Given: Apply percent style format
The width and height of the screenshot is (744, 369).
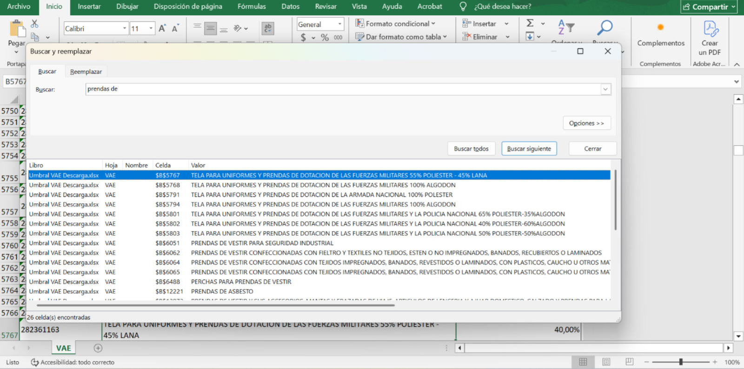Looking at the screenshot, I should point(325,38).
